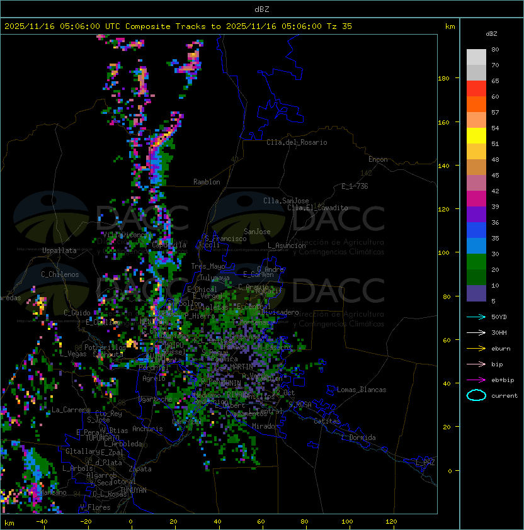Click the 'Ramblon' place label
The width and height of the screenshot is (524, 530).
[207, 182]
